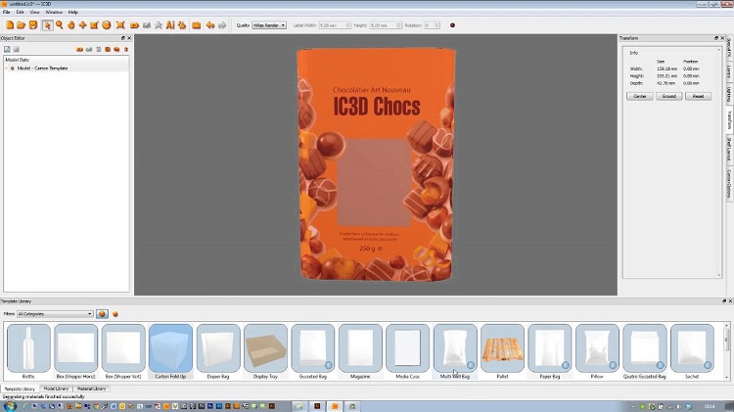
Task: Open the View menu
Action: coord(34,12)
